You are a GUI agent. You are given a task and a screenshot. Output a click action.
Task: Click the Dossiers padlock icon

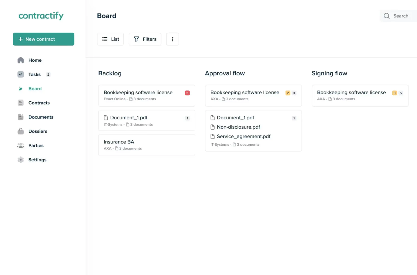20,131
